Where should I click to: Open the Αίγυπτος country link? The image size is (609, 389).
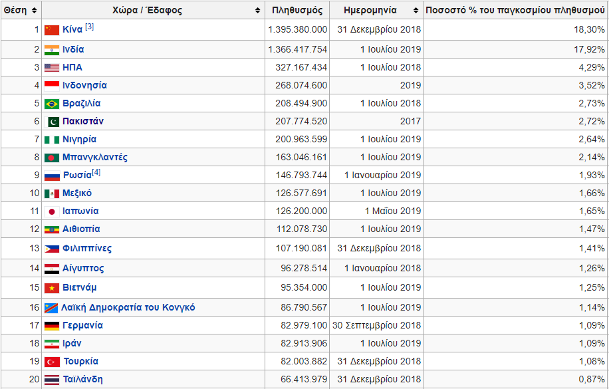pos(83,268)
